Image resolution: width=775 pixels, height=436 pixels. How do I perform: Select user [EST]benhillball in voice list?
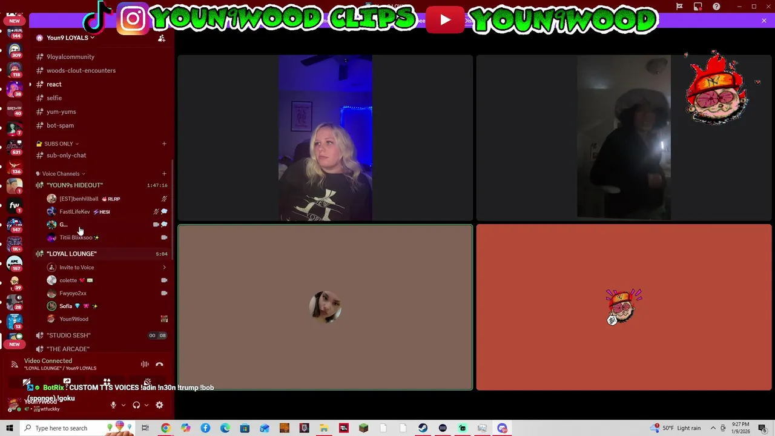click(79, 199)
